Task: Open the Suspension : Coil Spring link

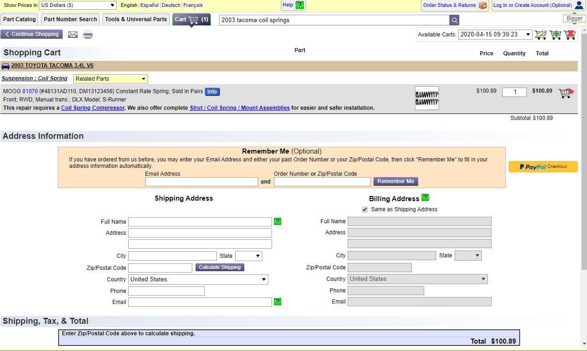Action: click(35, 78)
